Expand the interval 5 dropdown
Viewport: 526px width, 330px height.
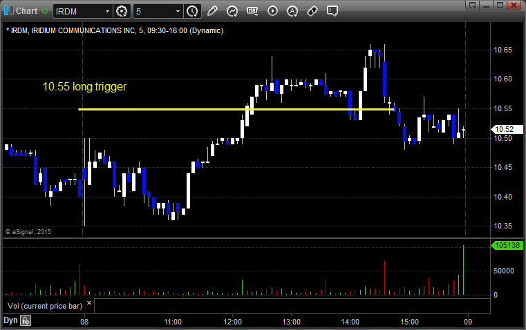coord(178,11)
